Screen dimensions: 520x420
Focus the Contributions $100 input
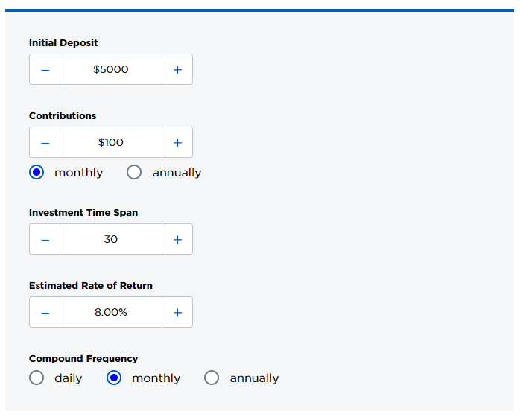(111, 142)
